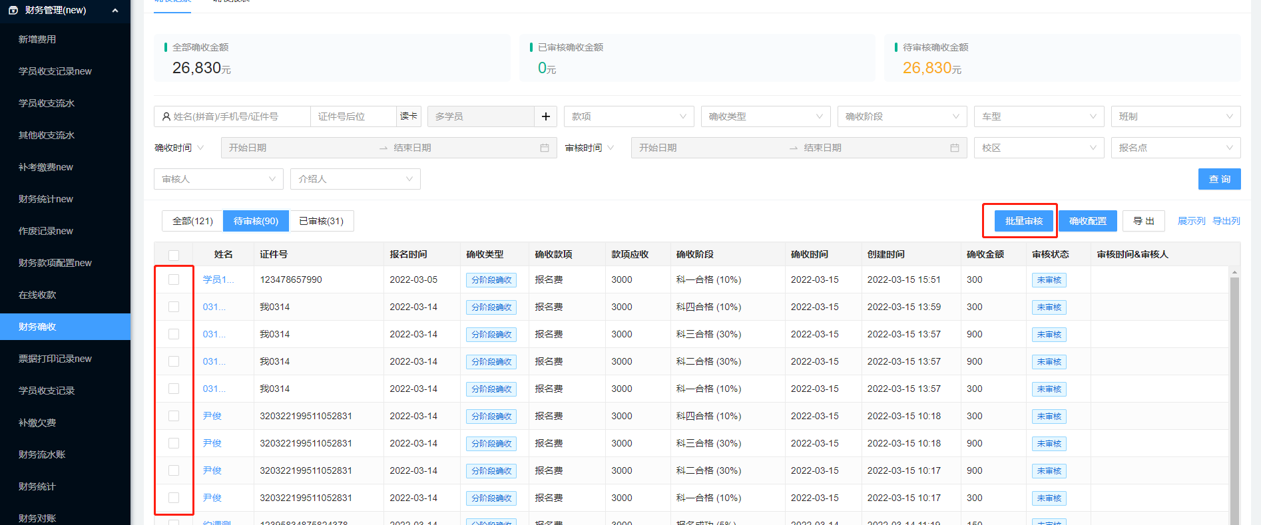Click the plus icon beside 多学员 field
Image resolution: width=1261 pixels, height=525 pixels.
click(545, 116)
